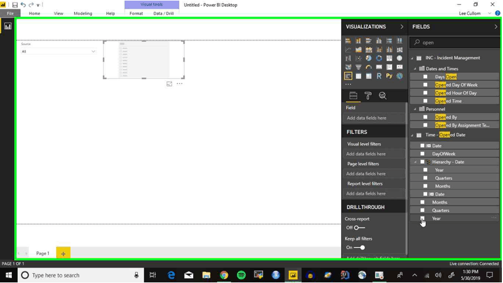Click Visual level filters drop area
Viewport: 503px width, 283px height.
pos(374,154)
